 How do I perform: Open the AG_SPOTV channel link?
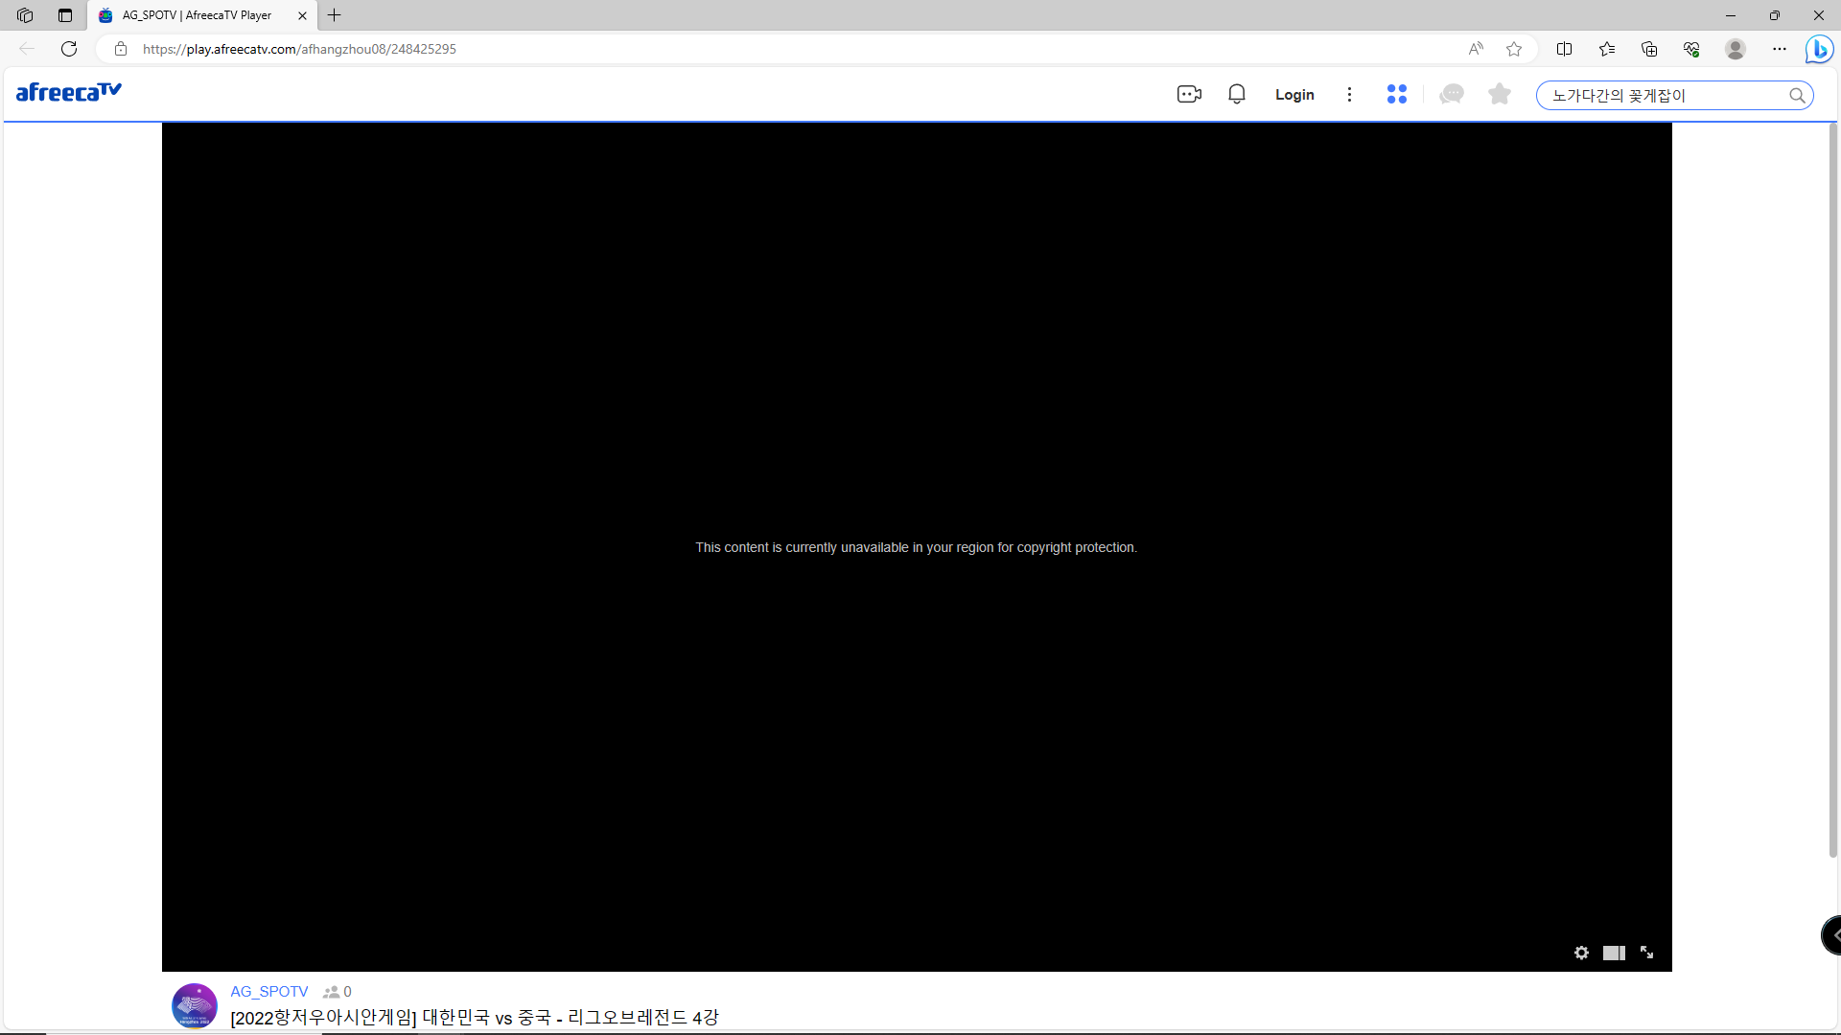(269, 992)
